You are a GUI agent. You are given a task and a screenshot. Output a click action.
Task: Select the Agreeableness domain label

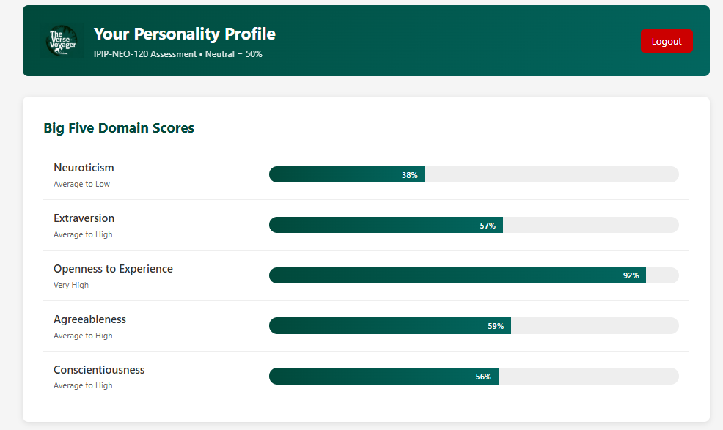tap(89, 319)
